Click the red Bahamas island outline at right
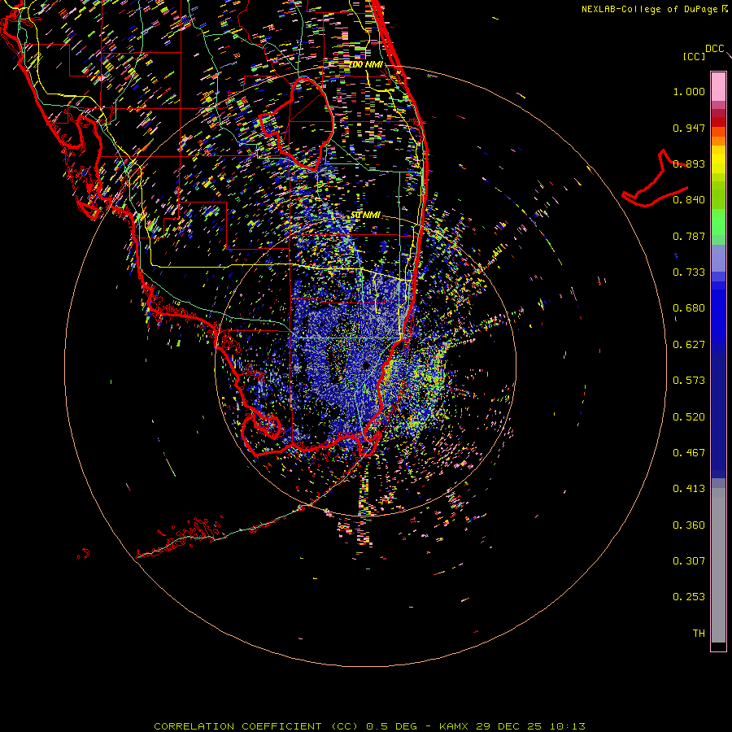The image size is (732, 732). [655, 179]
